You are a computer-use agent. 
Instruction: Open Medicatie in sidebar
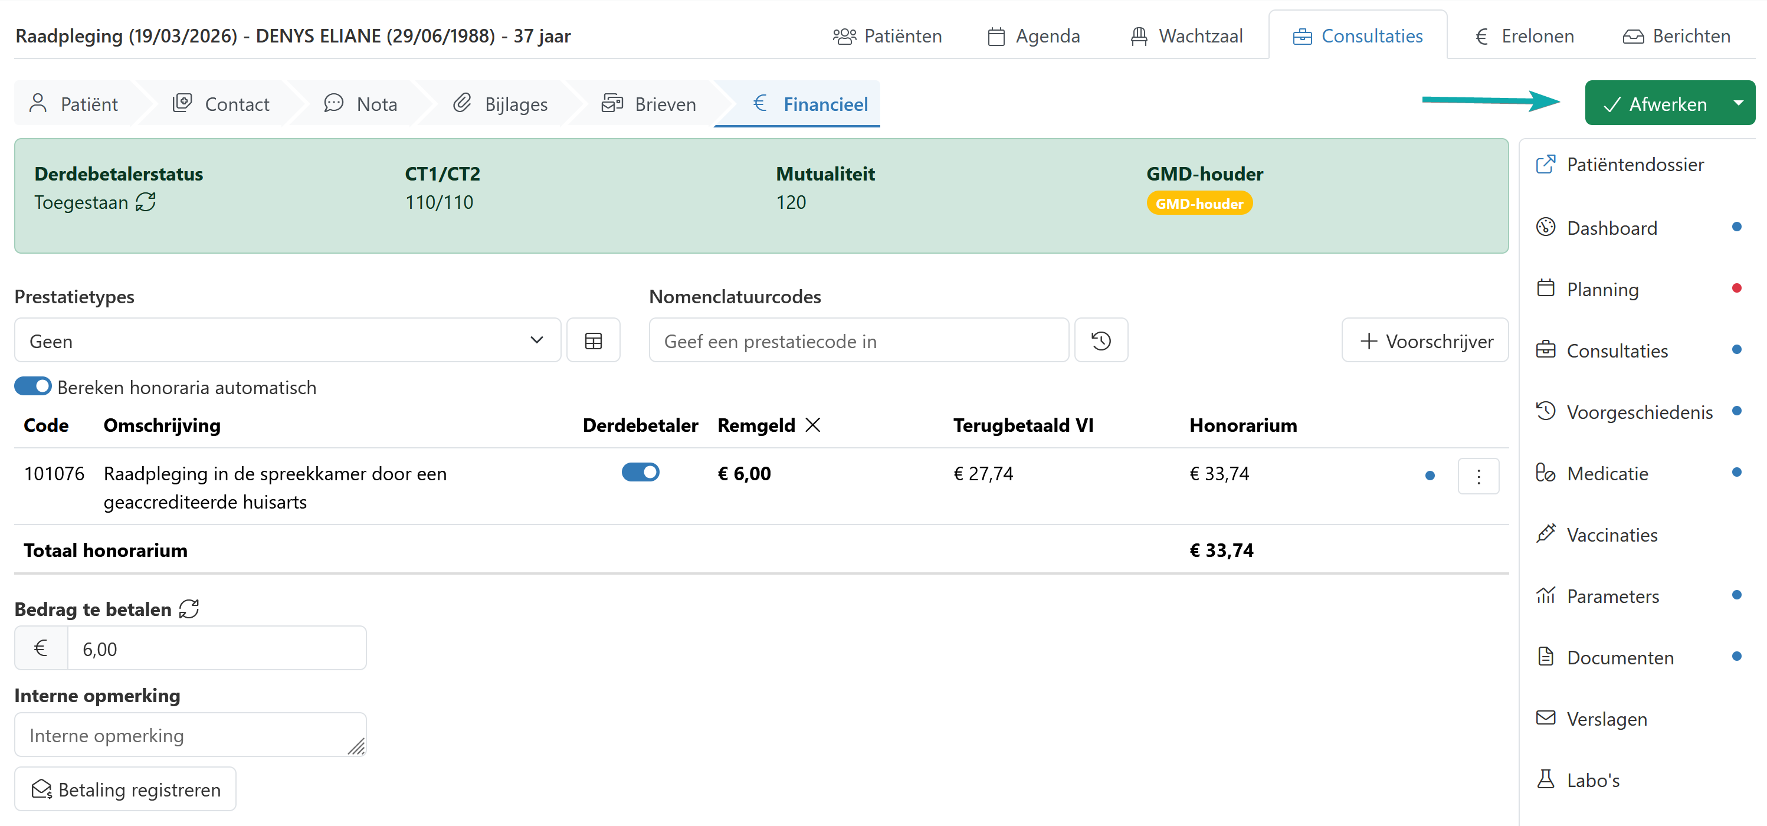pos(1607,473)
